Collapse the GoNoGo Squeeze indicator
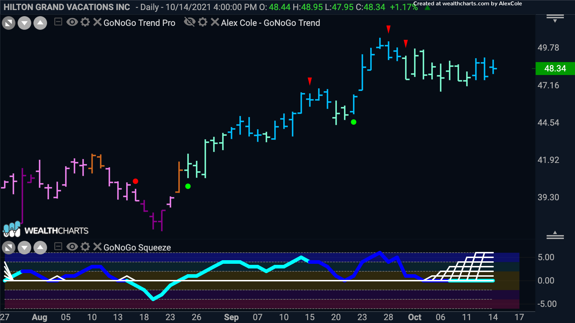The height and width of the screenshot is (323, 575). coord(58,247)
